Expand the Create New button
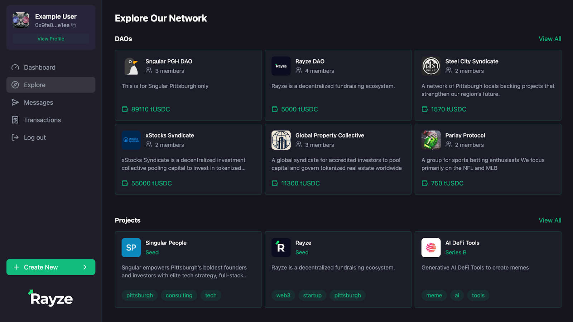 tap(51, 267)
